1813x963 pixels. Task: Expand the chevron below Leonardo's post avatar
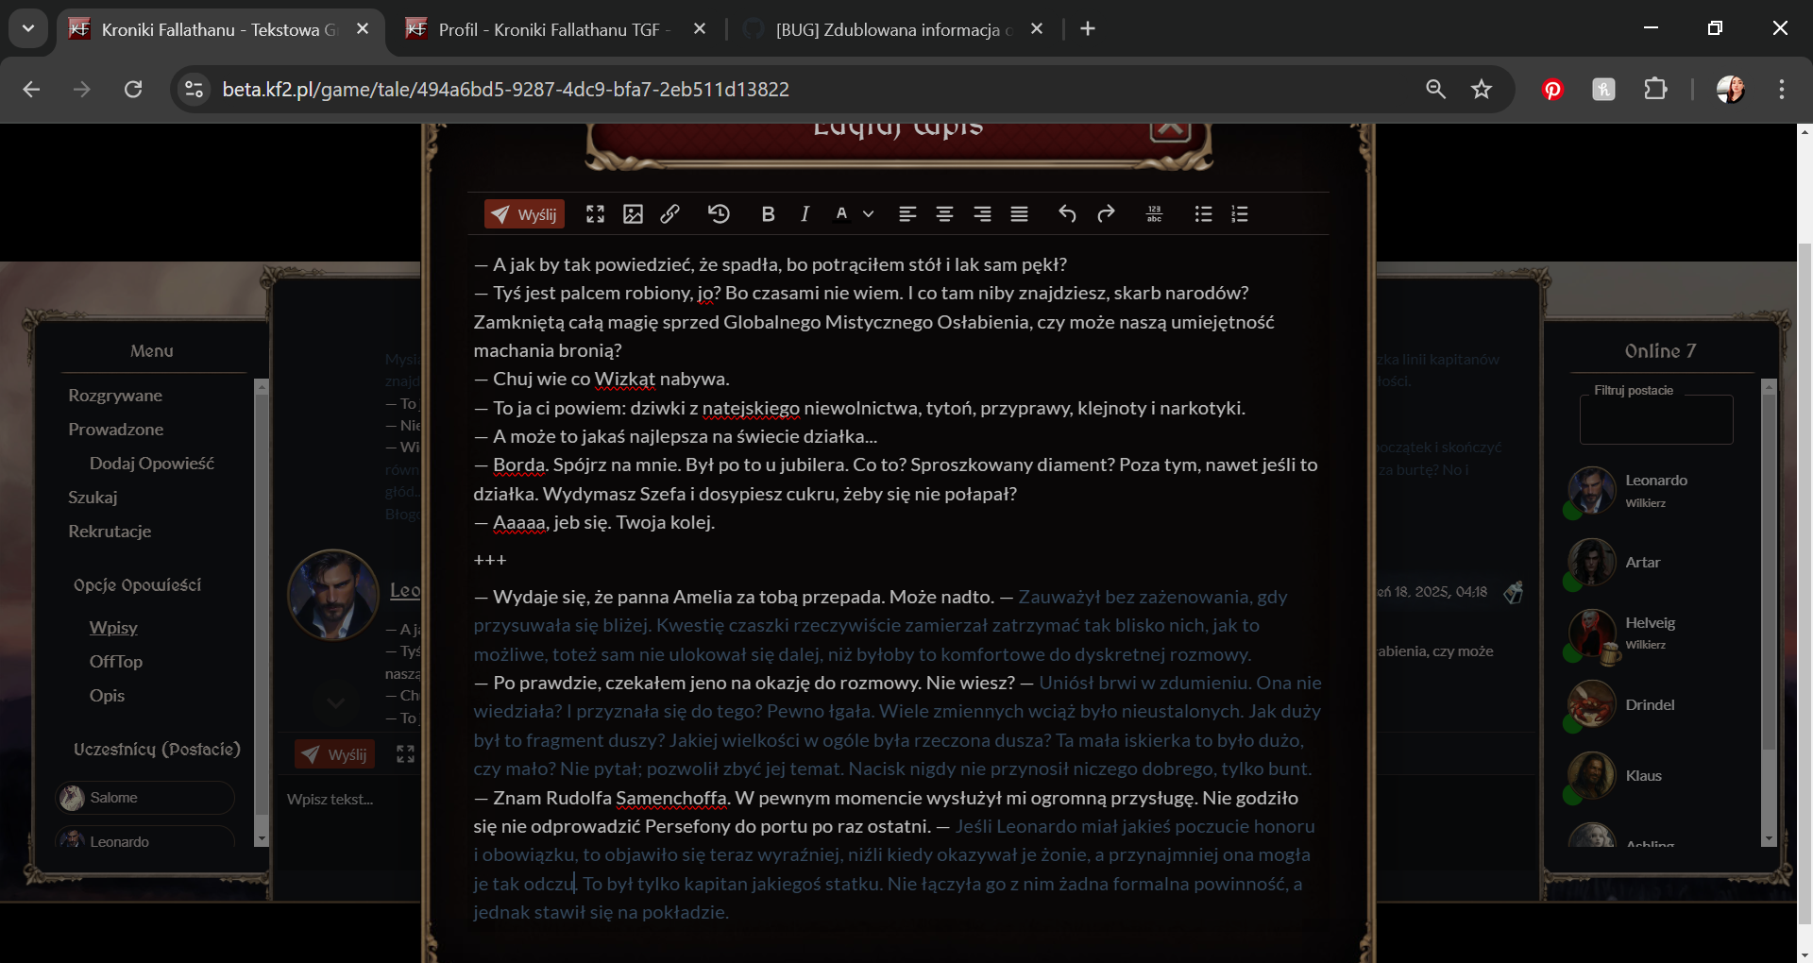pos(335,702)
